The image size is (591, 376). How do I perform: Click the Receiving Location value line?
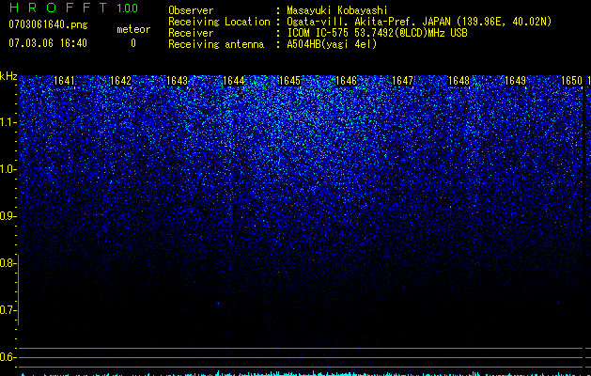(419, 22)
